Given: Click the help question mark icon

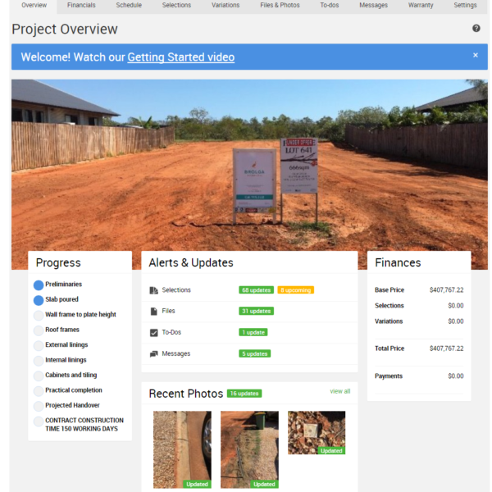Looking at the screenshot, I should 476,29.
